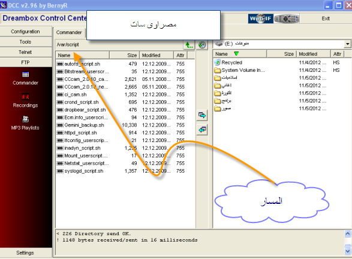Open the FTP menu section
This screenshot has height=259, width=352.
pyautogui.click(x=26, y=62)
